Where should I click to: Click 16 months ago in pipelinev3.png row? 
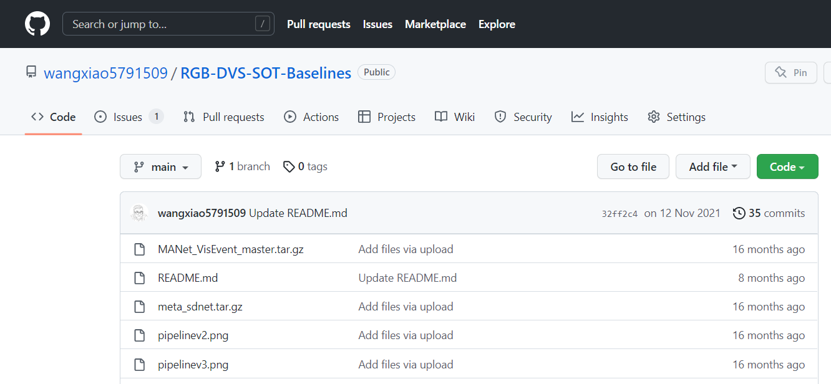pos(769,365)
